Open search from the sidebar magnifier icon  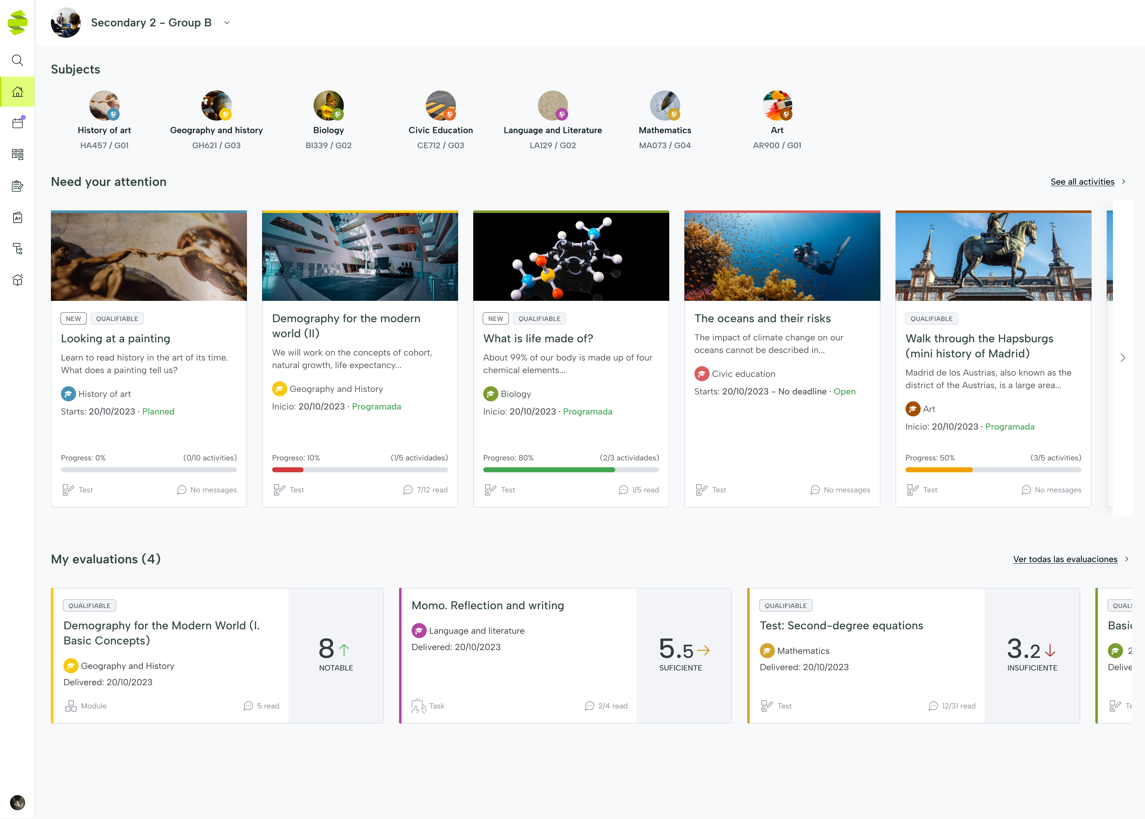tap(18, 61)
